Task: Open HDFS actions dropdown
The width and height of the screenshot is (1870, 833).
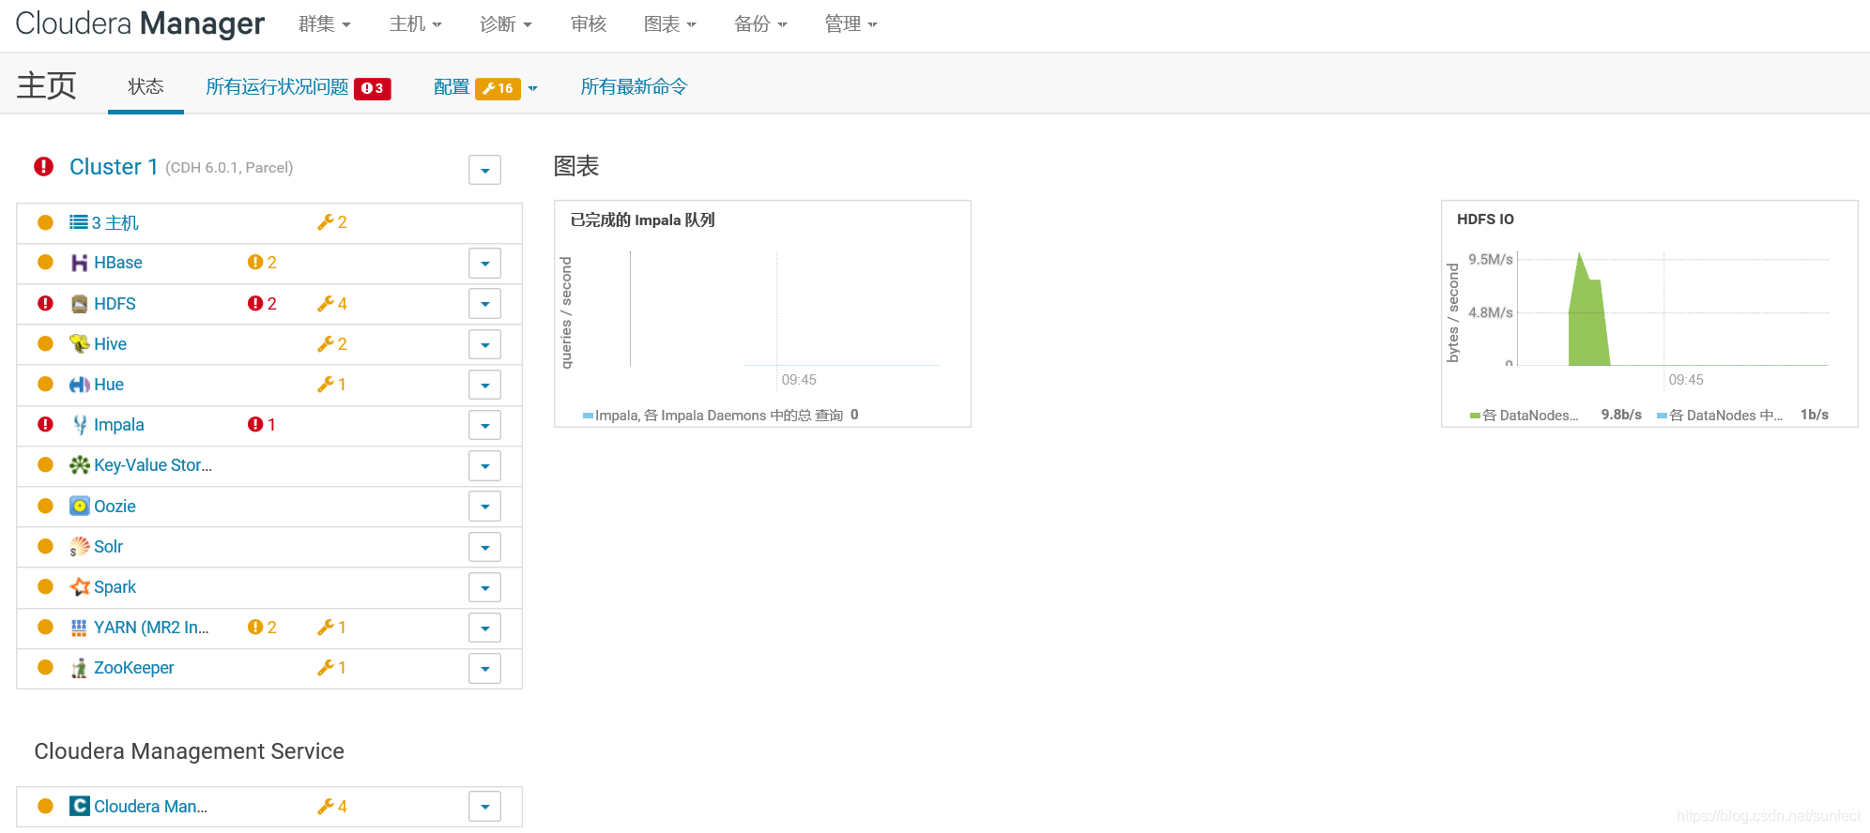Action: 485,304
